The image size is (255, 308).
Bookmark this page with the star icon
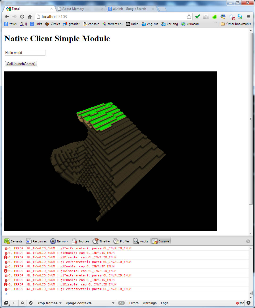pyautogui.click(x=189, y=17)
